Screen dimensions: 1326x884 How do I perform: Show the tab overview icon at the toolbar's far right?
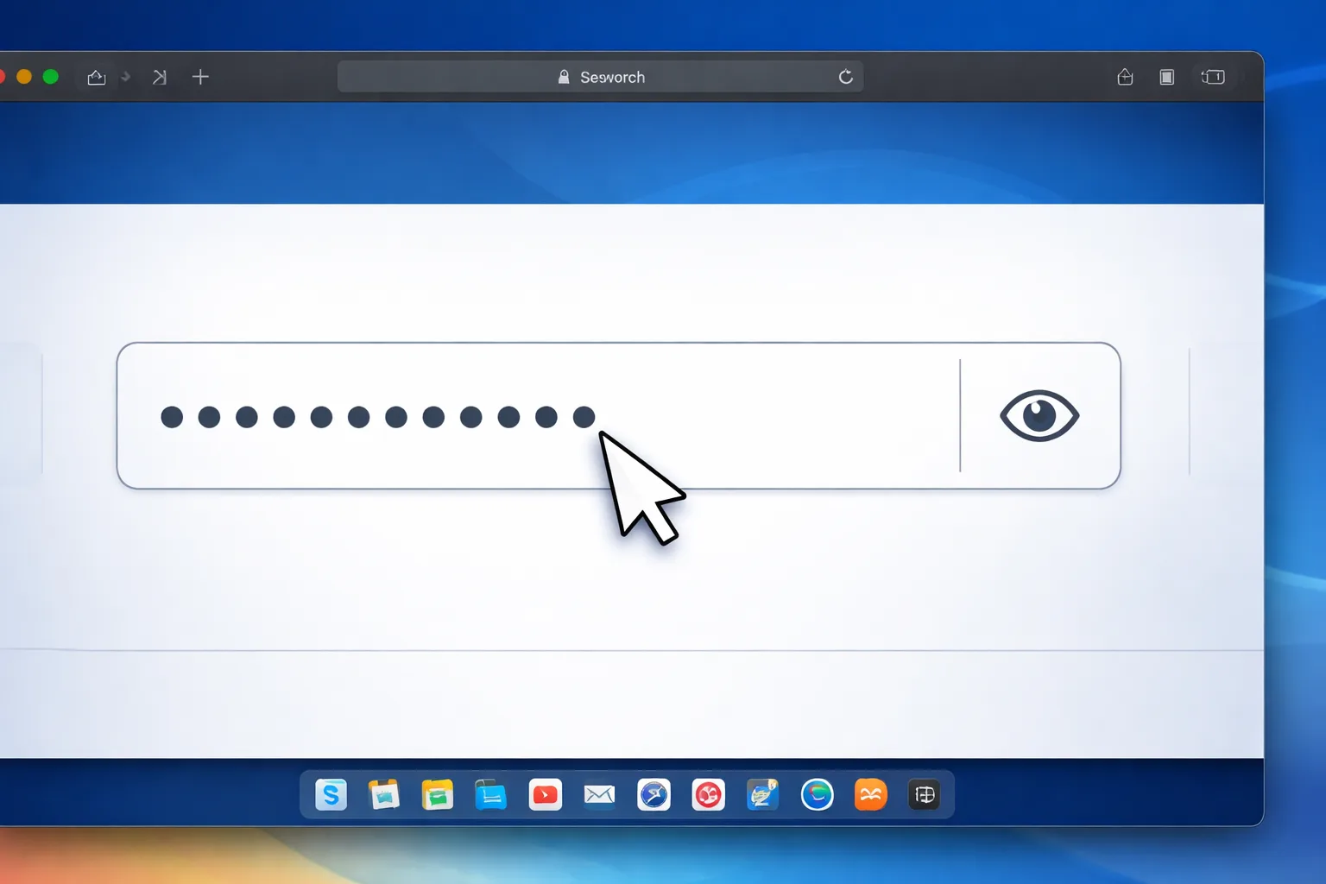[1213, 77]
